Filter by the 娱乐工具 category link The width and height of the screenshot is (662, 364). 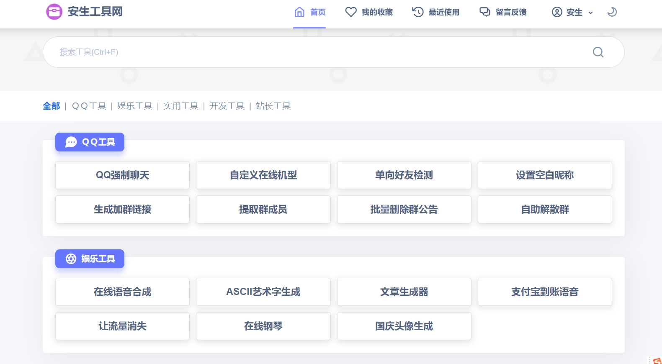point(135,106)
